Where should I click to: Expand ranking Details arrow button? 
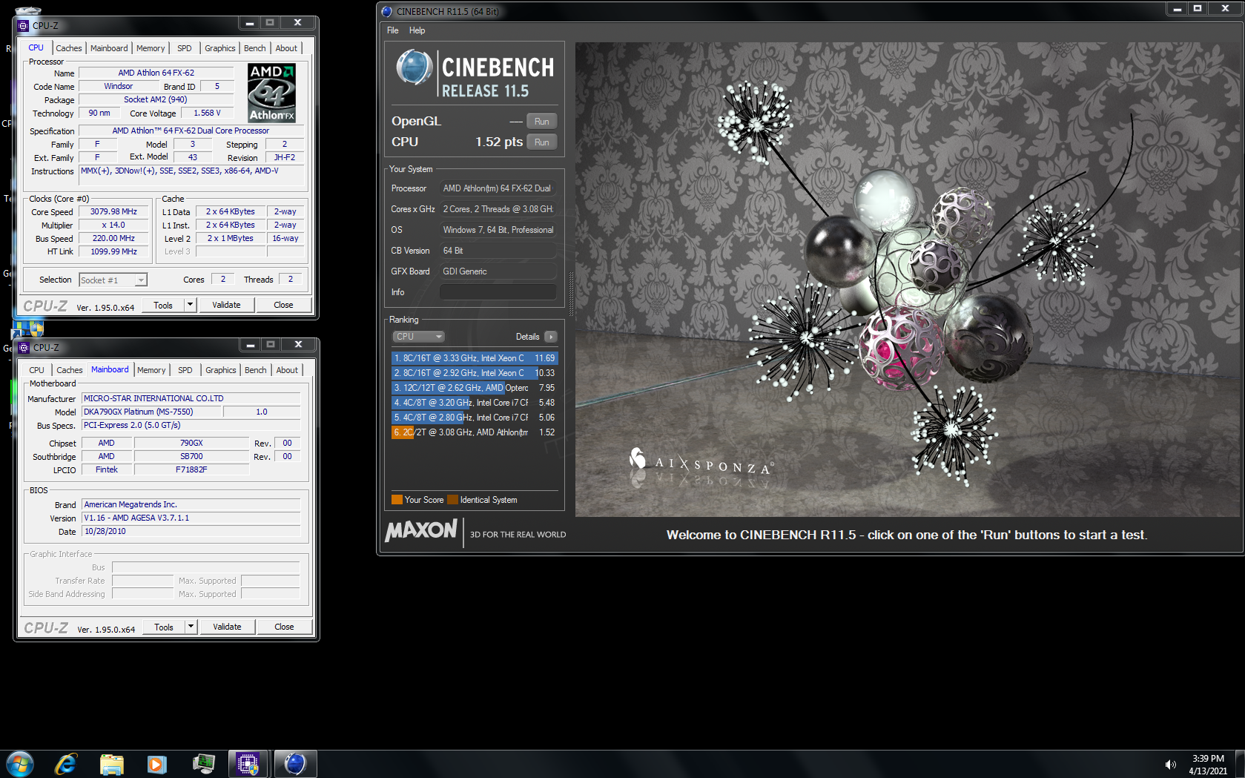point(551,337)
